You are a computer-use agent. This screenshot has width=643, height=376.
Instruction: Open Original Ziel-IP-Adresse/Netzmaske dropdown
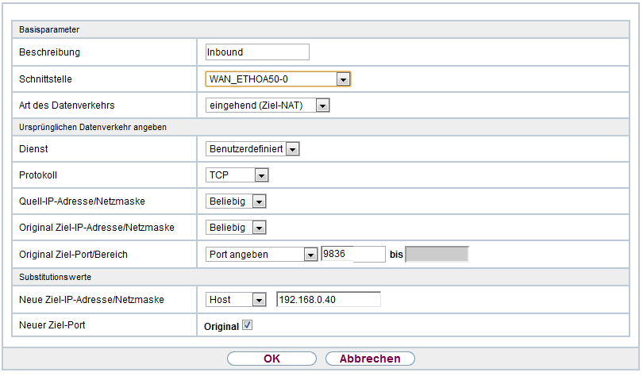click(235, 228)
